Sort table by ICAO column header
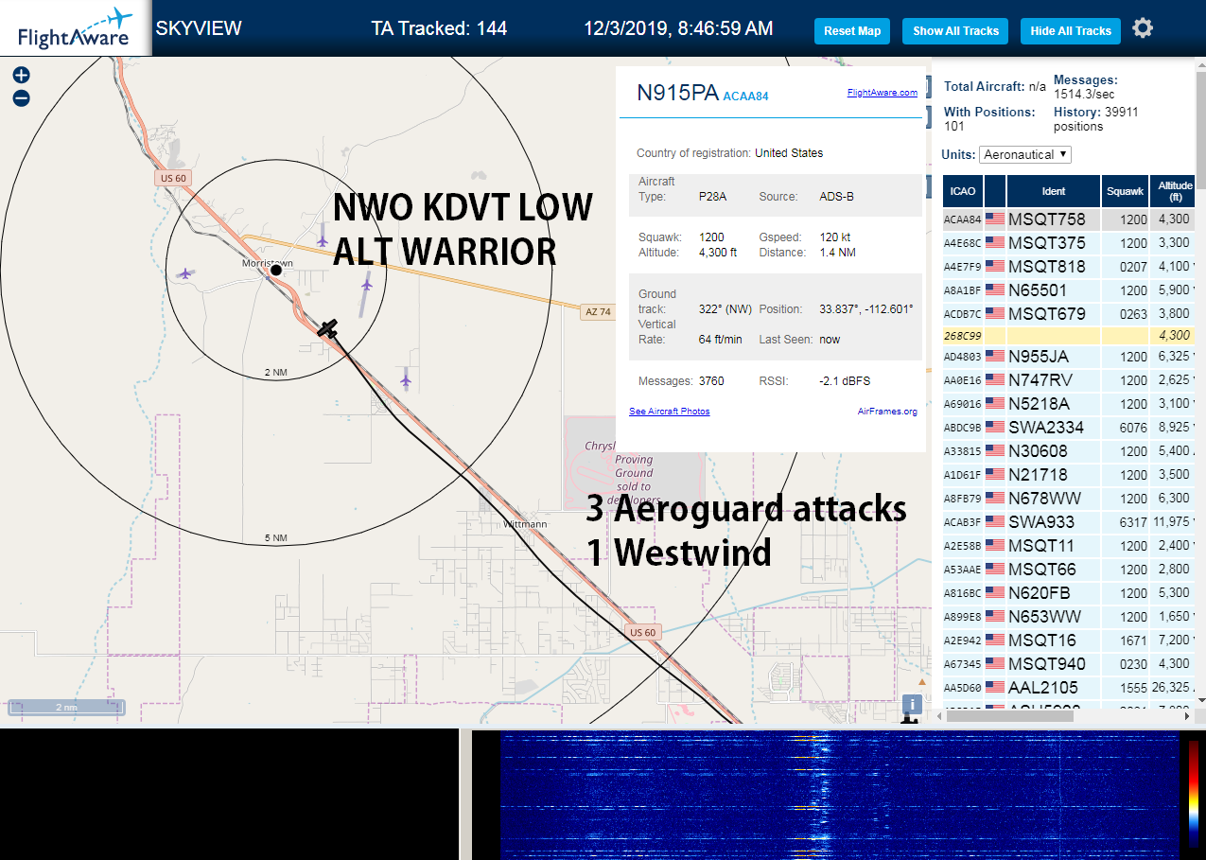 click(963, 191)
